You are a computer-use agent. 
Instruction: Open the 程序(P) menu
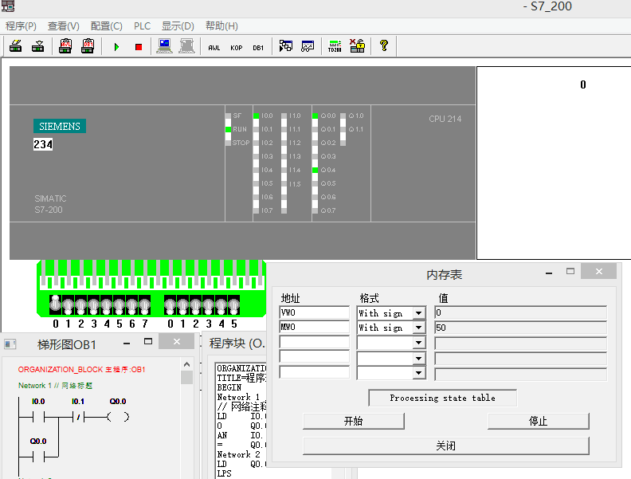click(x=21, y=26)
